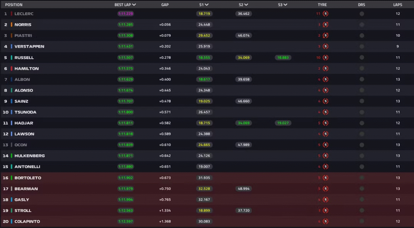Open the BEST LAP column dropdown
The image size is (414, 228).
pyautogui.click(x=134, y=5)
